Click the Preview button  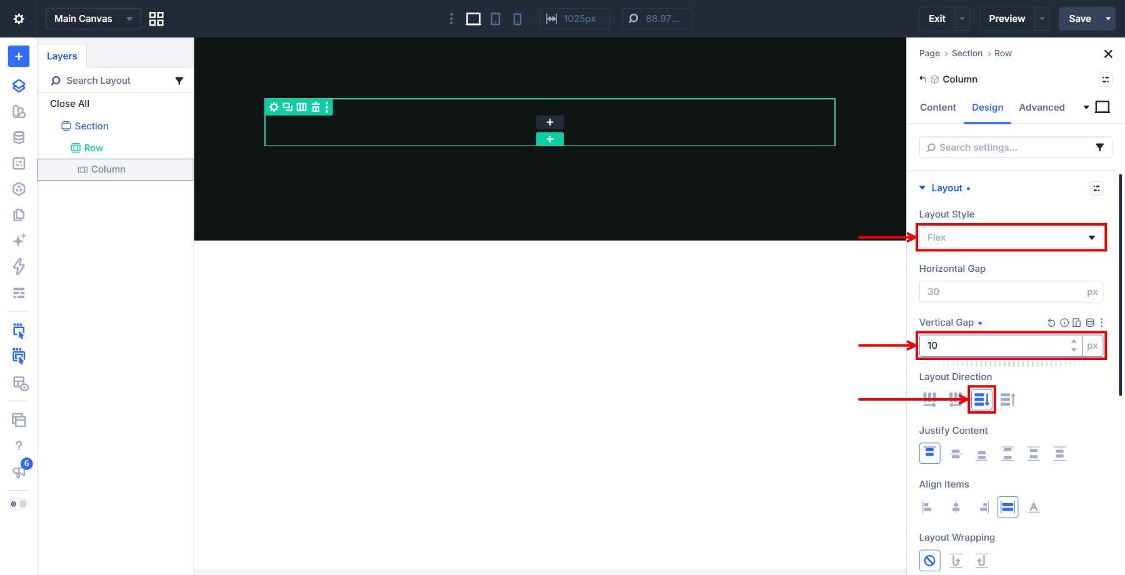(1007, 19)
